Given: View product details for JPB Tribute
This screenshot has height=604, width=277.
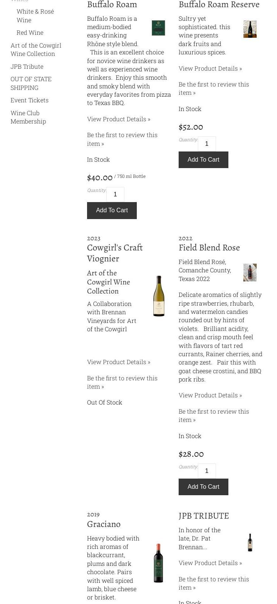Looking at the screenshot, I should pyautogui.click(x=210, y=563).
